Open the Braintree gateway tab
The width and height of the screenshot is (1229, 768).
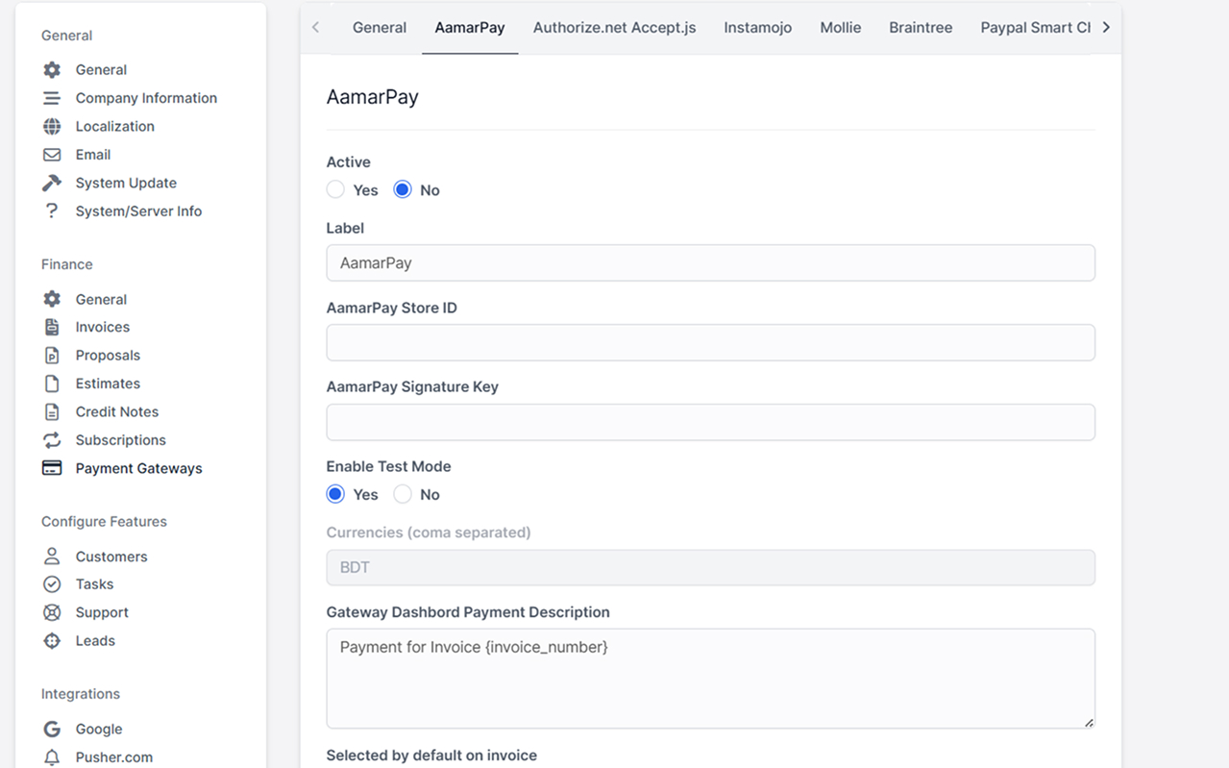pyautogui.click(x=920, y=27)
